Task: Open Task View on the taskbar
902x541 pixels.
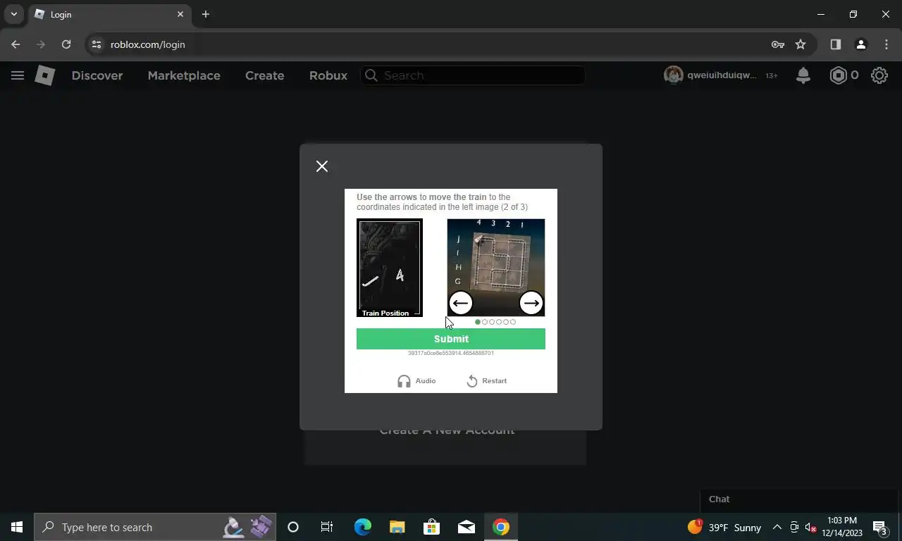Action: pyautogui.click(x=327, y=527)
